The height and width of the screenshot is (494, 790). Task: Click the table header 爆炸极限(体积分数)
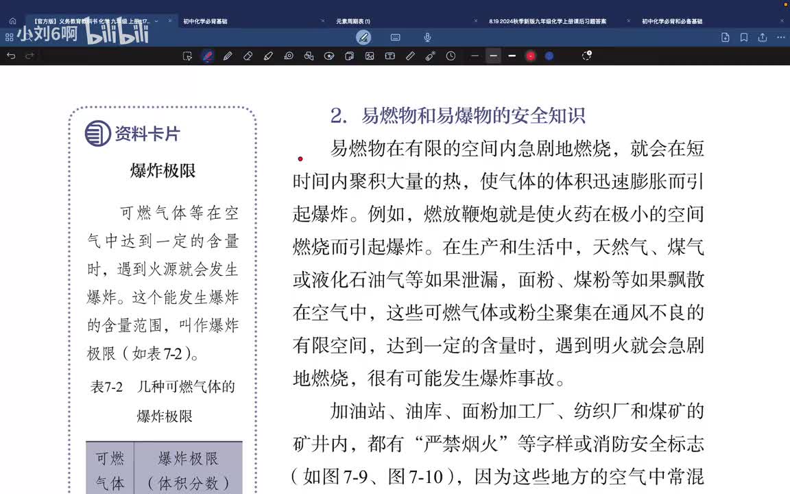(188, 470)
